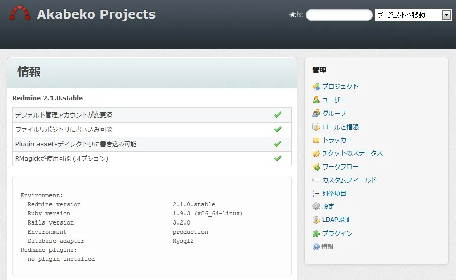This screenshot has width=456, height=280.
Task: Click the no plugin installed text
Action: (x=62, y=259)
